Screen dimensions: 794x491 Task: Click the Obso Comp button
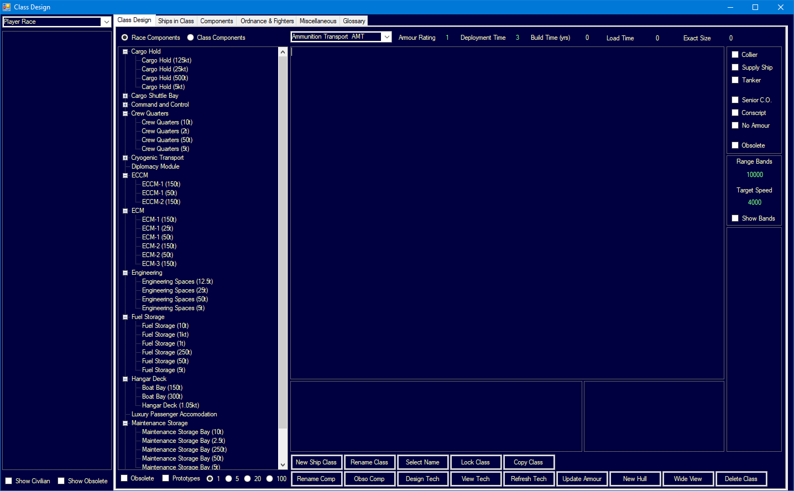coord(369,479)
